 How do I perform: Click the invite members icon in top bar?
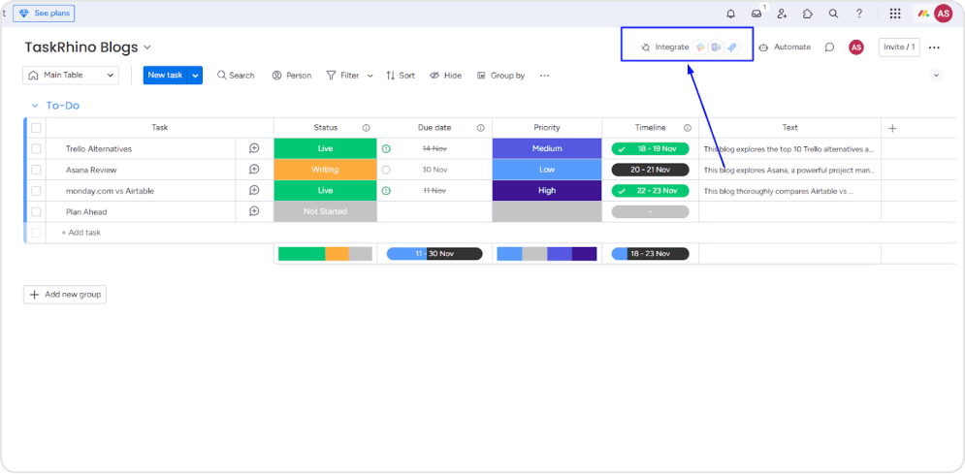[782, 14]
